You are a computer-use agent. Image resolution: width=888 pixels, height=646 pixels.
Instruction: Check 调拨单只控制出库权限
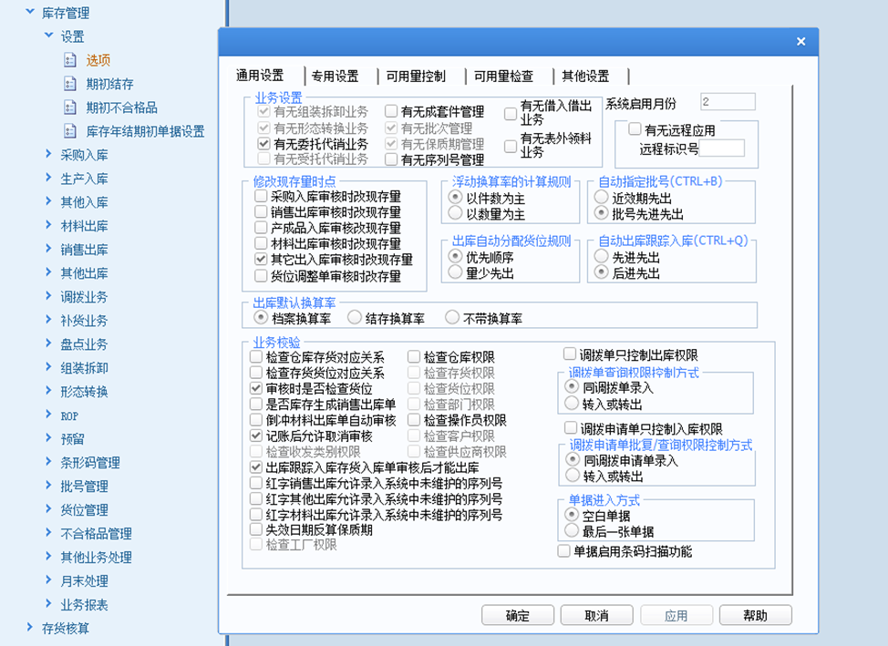pyautogui.click(x=570, y=354)
